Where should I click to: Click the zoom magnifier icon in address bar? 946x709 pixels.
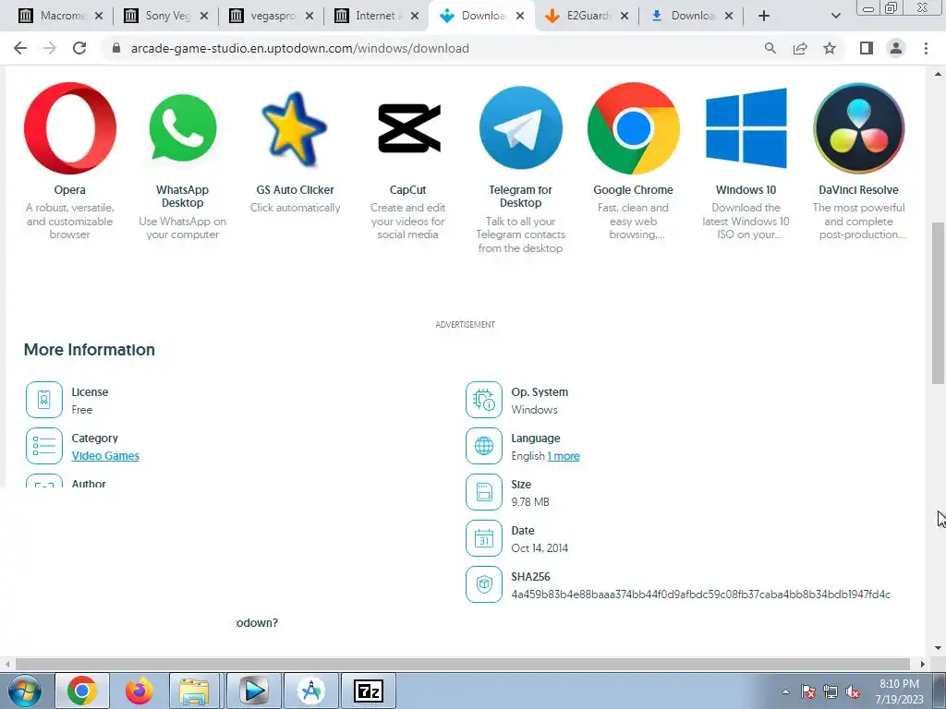[770, 48]
